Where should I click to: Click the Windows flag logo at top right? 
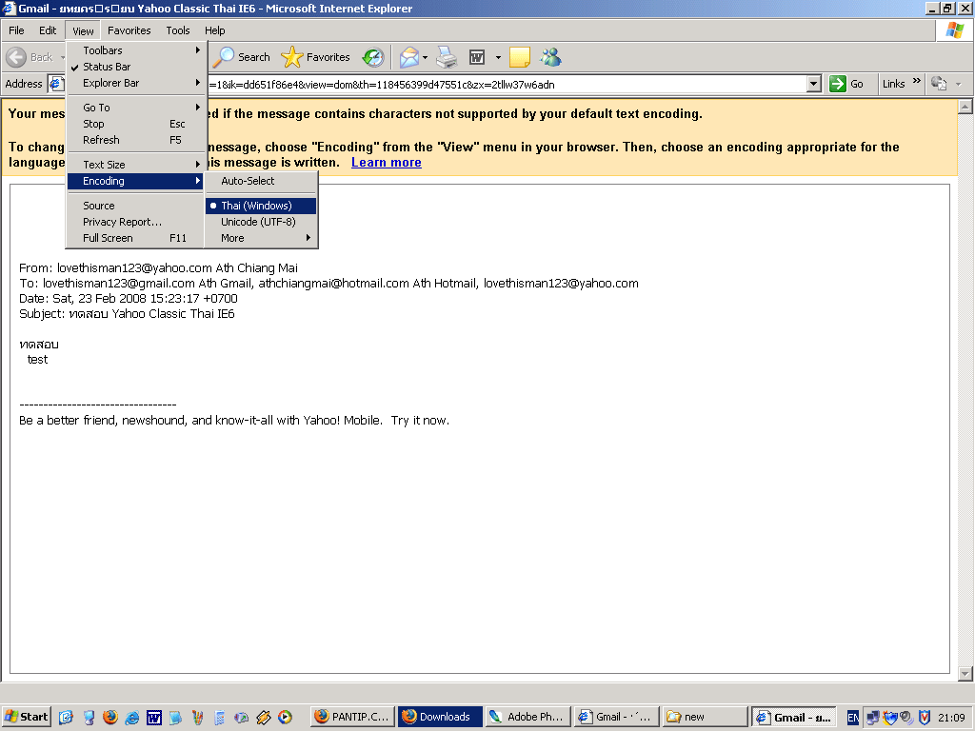pyautogui.click(x=954, y=30)
